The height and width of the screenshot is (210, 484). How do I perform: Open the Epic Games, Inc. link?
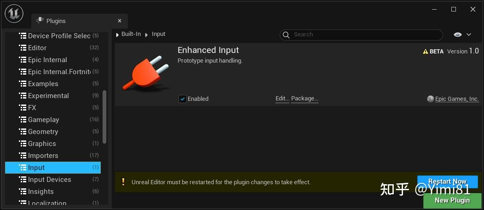click(457, 99)
